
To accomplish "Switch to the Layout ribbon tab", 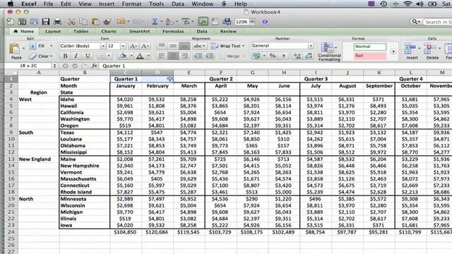I will (53, 31).
